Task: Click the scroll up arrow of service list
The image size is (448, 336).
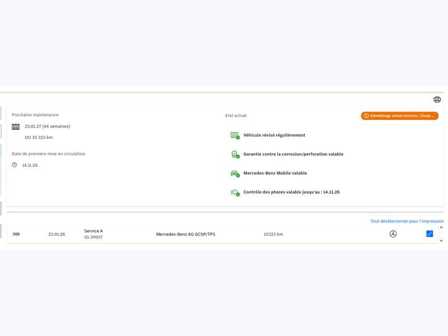Action: (441, 227)
